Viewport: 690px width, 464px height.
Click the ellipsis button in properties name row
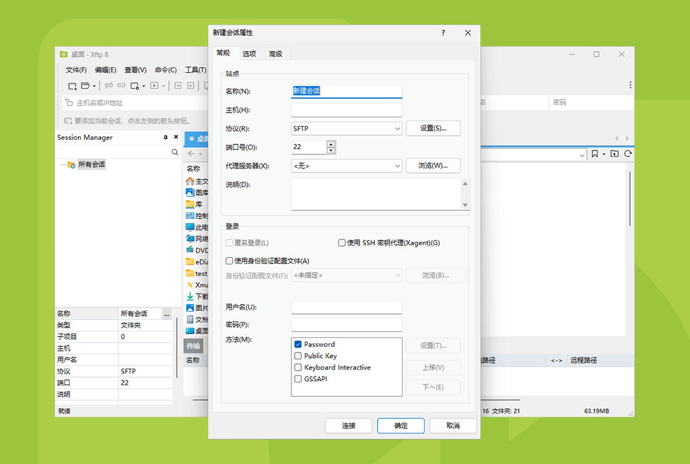point(167,314)
